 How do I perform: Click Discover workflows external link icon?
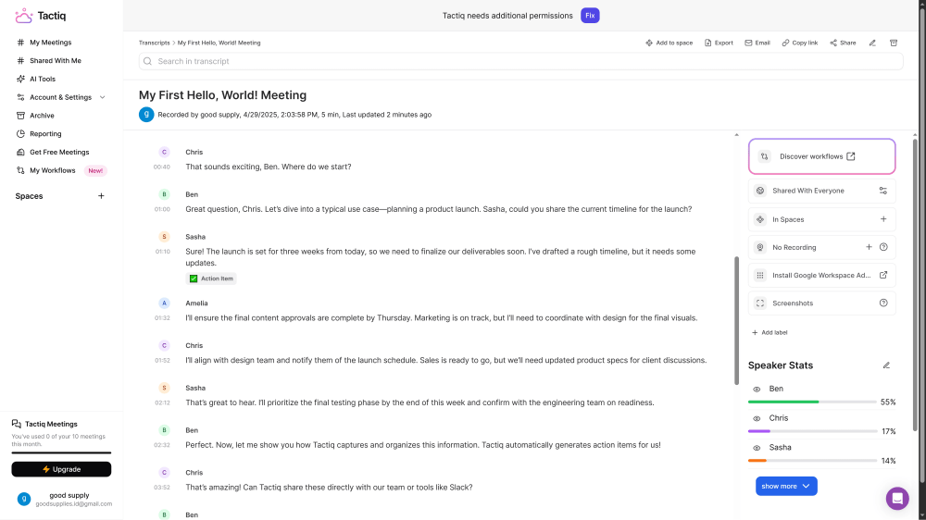(x=850, y=156)
